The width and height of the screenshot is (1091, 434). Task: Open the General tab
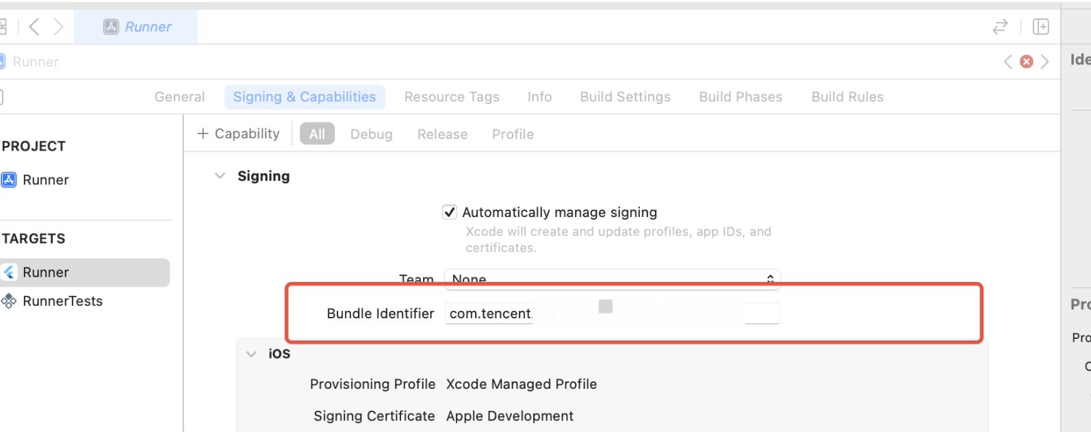tap(179, 97)
